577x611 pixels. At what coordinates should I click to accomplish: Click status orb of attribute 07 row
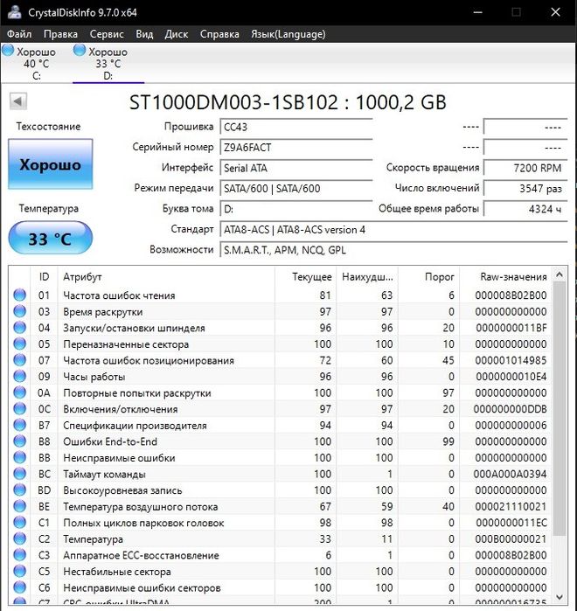coord(20,360)
